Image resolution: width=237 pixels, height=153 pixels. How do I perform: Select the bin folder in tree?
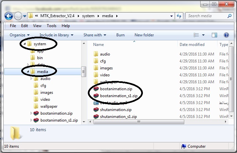pos(37,58)
